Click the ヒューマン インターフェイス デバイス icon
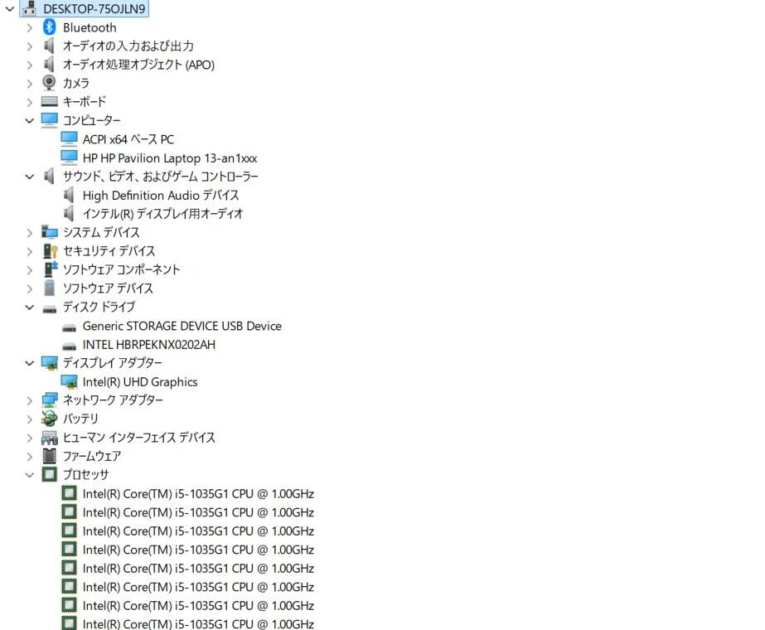765x630 pixels. click(x=49, y=438)
